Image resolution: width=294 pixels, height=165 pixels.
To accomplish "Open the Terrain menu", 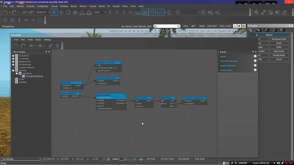I will tap(83, 6).
